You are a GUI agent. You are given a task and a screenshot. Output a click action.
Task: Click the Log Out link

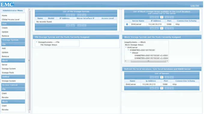click(195, 5)
